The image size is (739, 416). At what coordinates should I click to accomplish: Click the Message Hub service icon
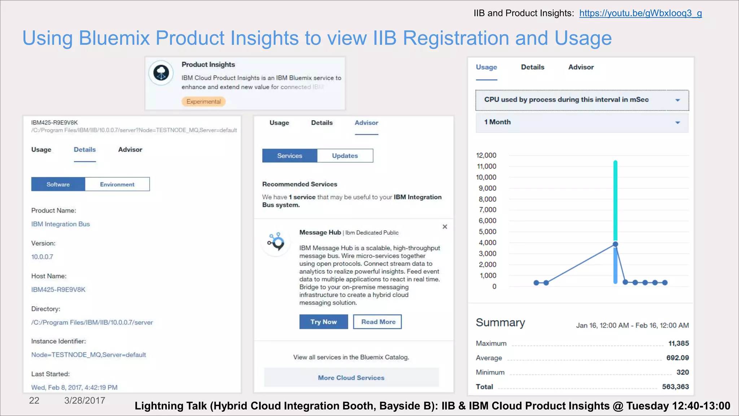tap(276, 242)
